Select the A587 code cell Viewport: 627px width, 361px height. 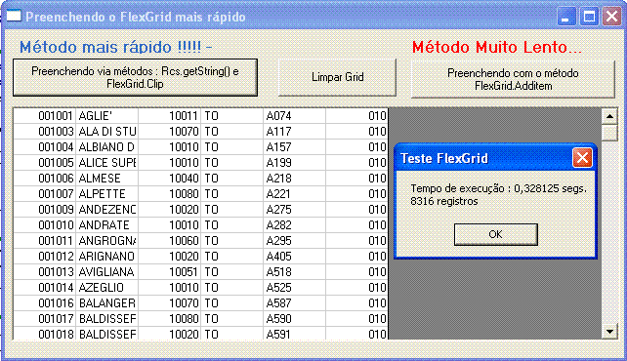coord(294,303)
